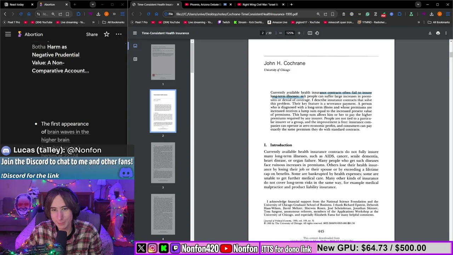Select the page 4 thumbnail
Viewport: 453px width, 255px height.
163,214
